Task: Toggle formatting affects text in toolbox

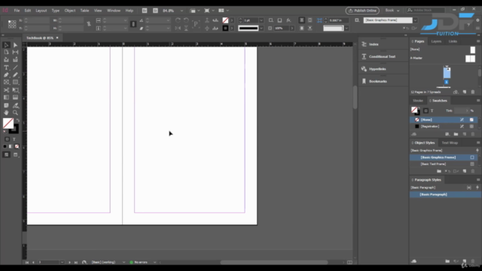Action: tap(14, 139)
